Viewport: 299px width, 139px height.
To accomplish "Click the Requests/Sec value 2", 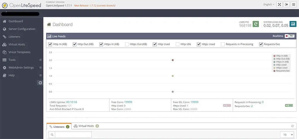I will 252,106.
